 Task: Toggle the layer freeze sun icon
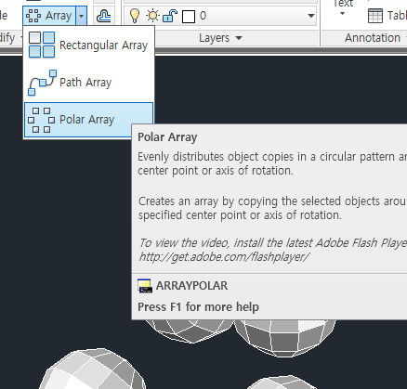(x=152, y=16)
